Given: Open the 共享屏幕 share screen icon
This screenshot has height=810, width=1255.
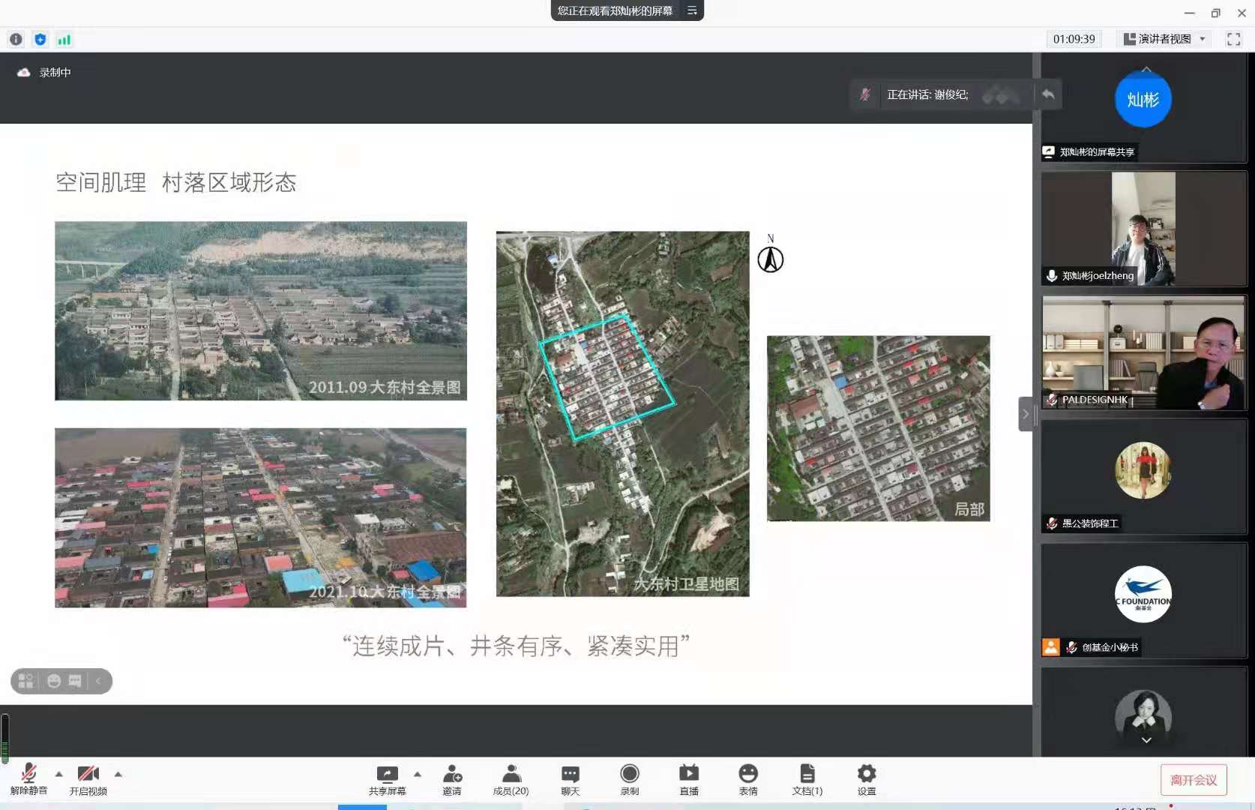Looking at the screenshot, I should pos(387,775).
